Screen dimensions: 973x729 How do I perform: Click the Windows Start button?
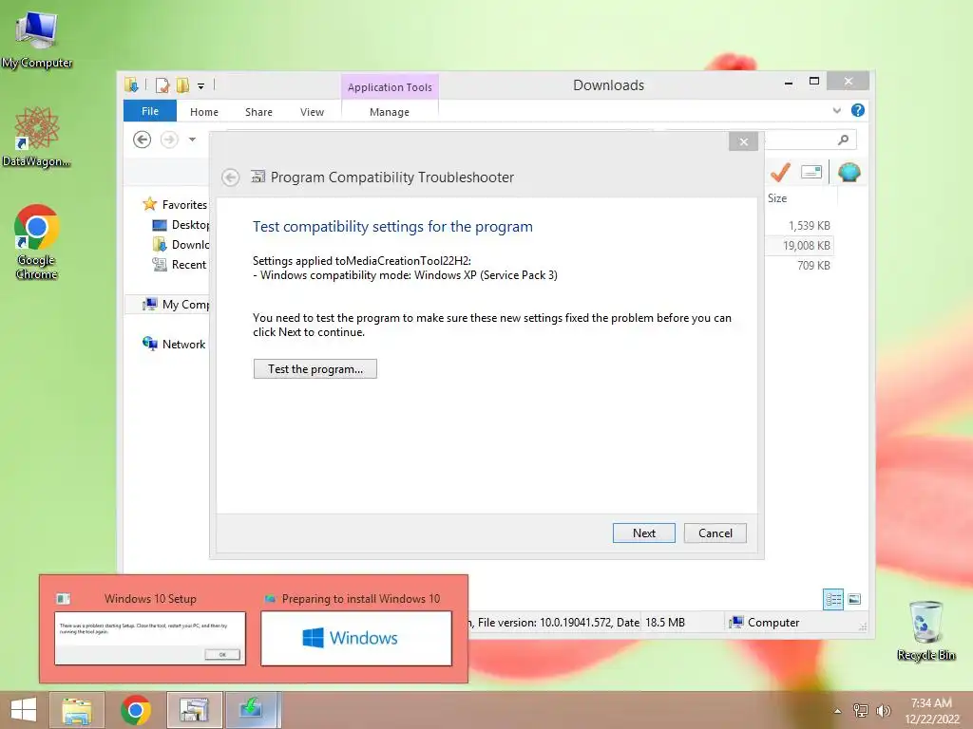tap(24, 710)
